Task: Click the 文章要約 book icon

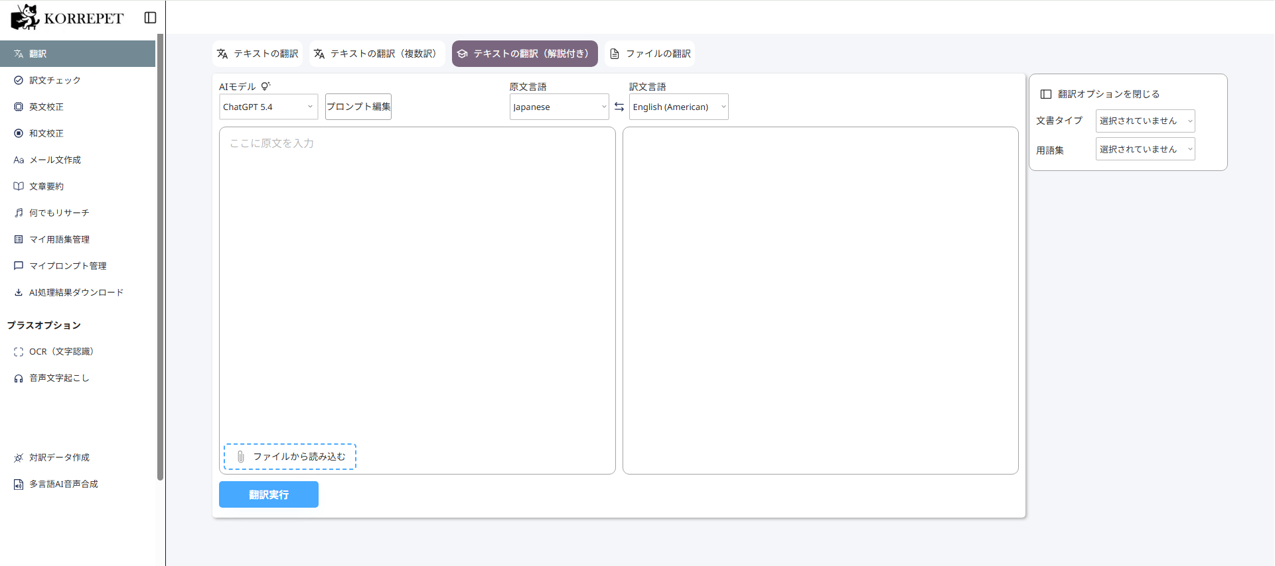Action: (19, 186)
